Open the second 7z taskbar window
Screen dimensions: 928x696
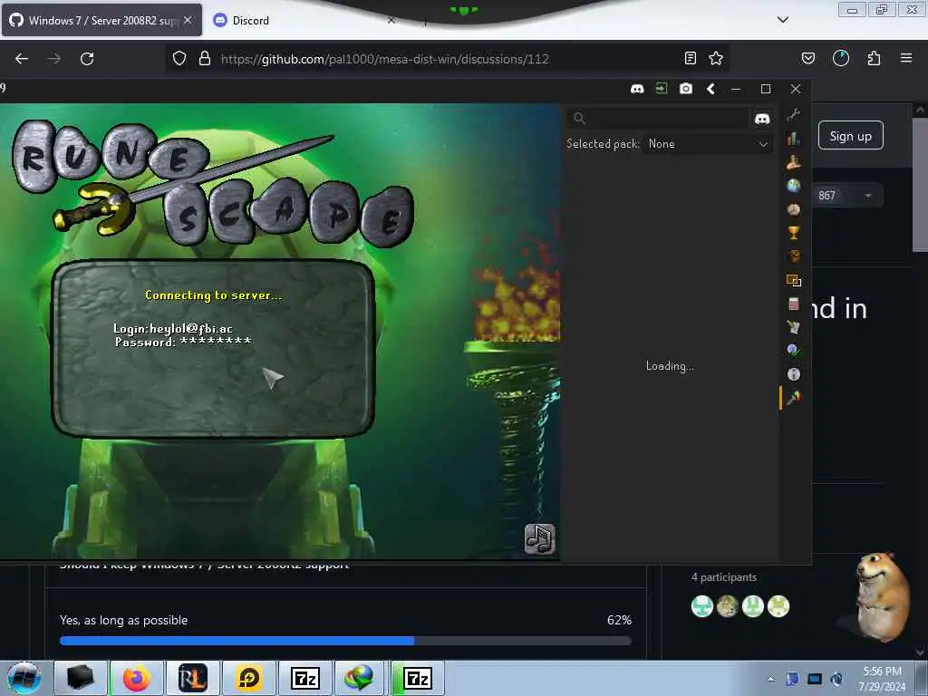[418, 678]
